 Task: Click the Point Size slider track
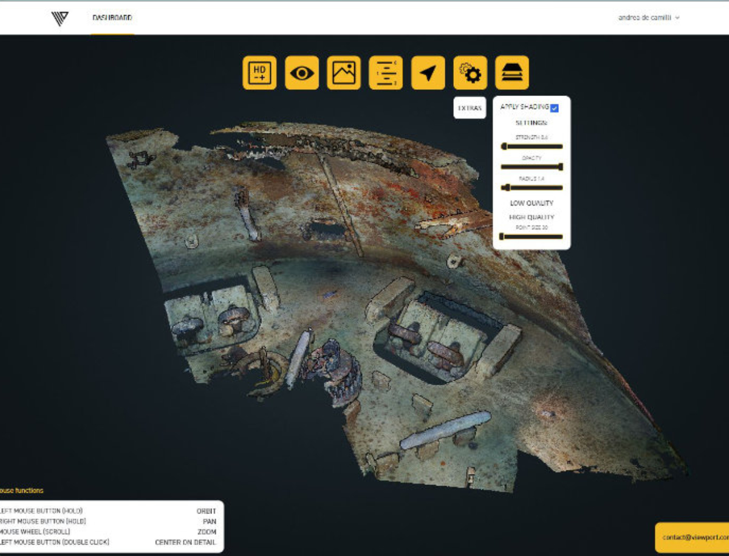[x=532, y=236]
